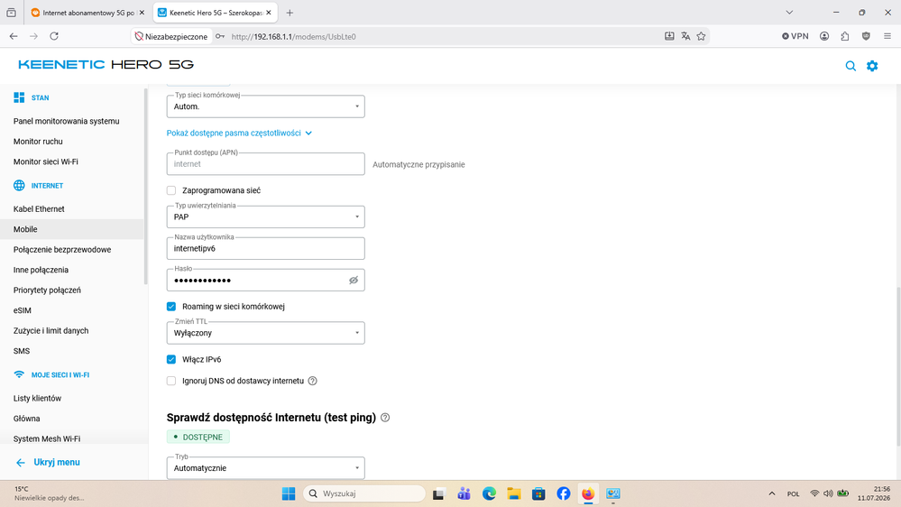Click help icon next to test ping heading
The width and height of the screenshot is (901, 507).
point(385,418)
